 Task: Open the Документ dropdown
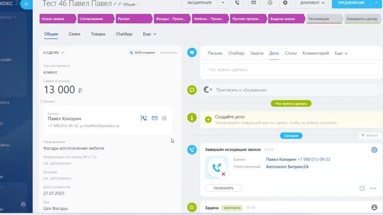tap(312, 3)
